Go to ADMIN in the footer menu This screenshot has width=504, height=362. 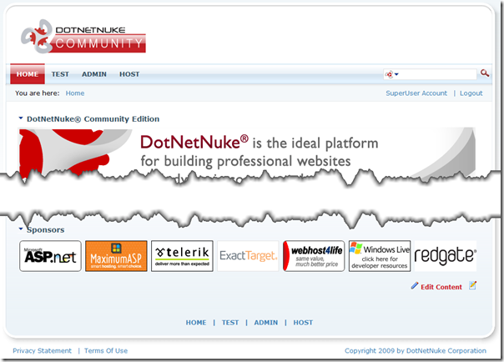pyautogui.click(x=266, y=323)
